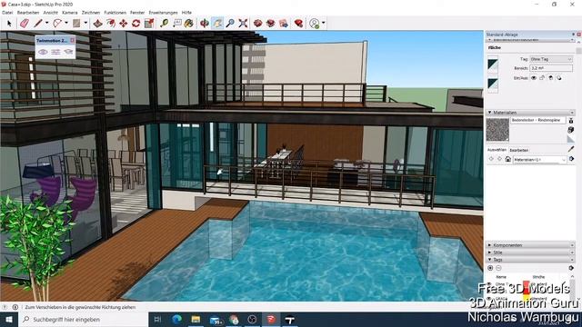Click the materials home button
Screen dimensions: 582x327
pyautogui.click(x=507, y=160)
